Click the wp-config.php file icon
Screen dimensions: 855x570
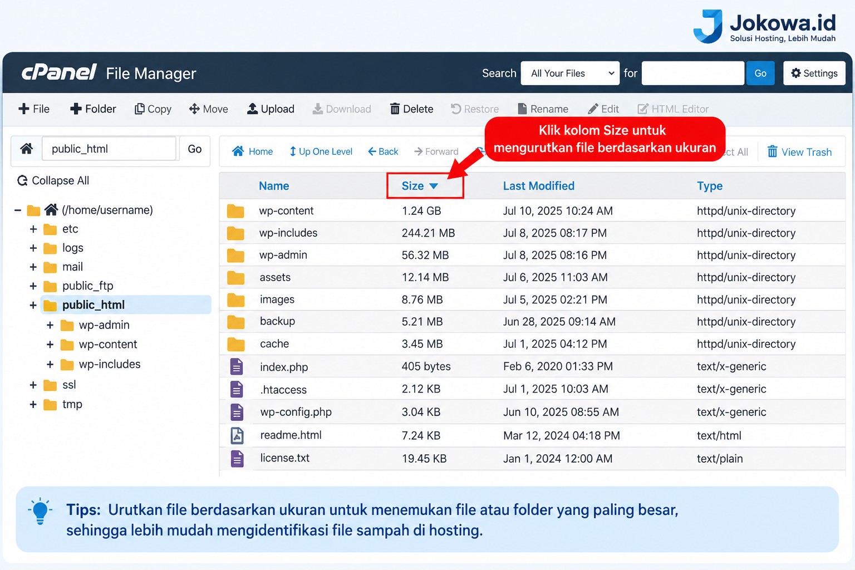(237, 412)
